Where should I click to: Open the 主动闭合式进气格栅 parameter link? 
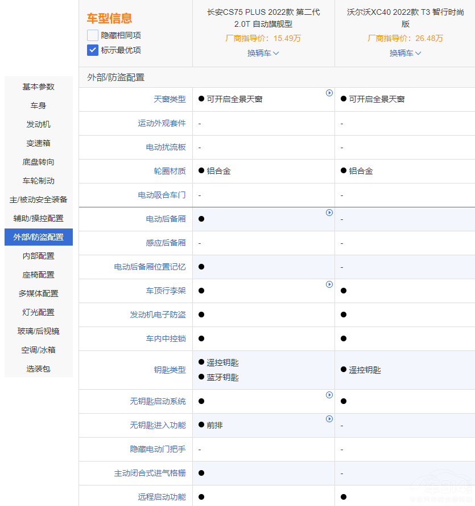click(150, 473)
